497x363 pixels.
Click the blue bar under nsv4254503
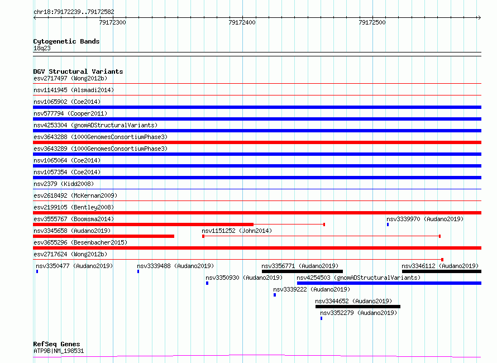coord(389,283)
